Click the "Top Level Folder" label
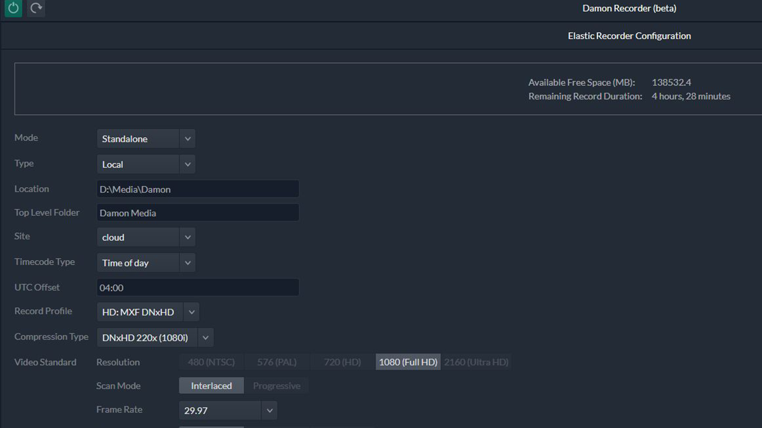The height and width of the screenshot is (428, 762). (x=47, y=212)
